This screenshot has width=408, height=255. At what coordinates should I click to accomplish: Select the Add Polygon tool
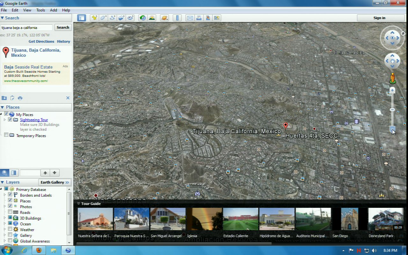103,18
